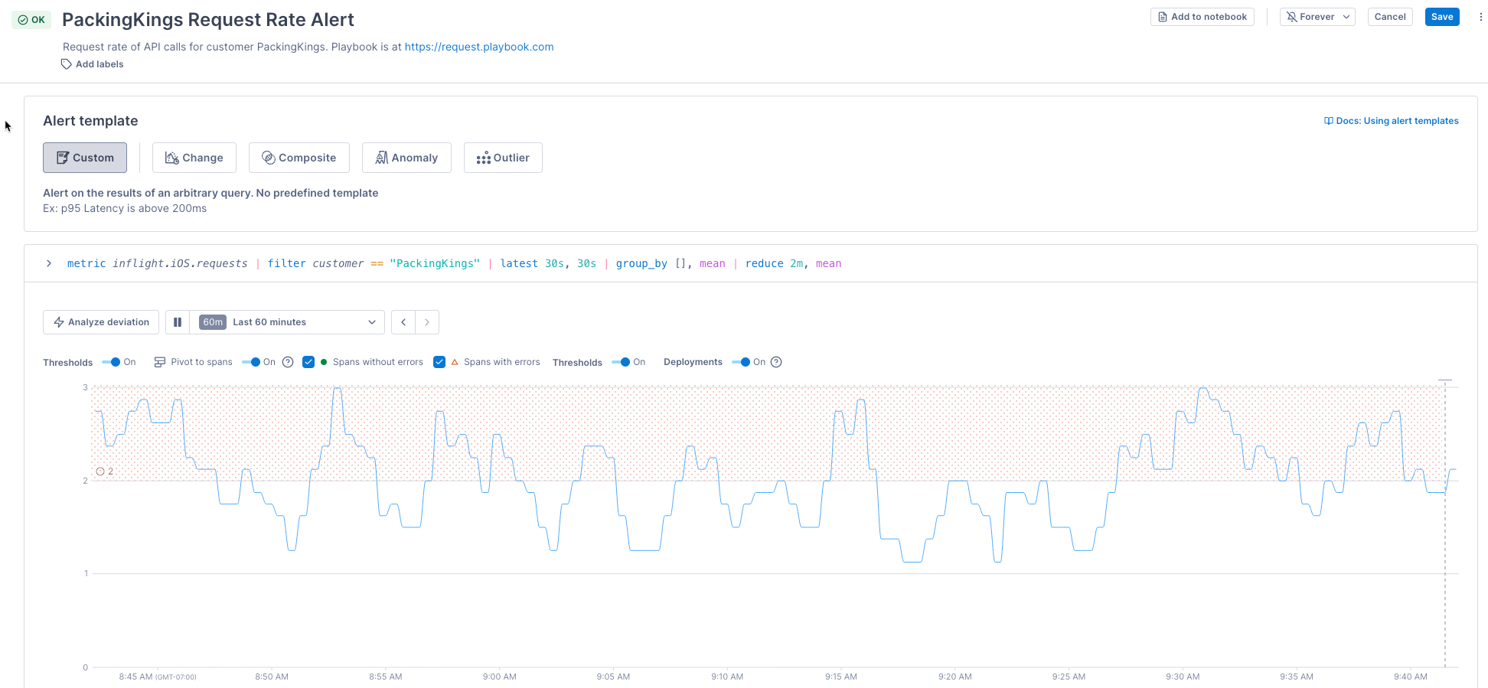
Task: Click the Add labels tag icon
Action: 67,64
